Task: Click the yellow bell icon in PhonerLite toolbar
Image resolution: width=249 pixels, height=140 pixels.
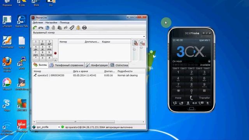Action: pos(78,28)
